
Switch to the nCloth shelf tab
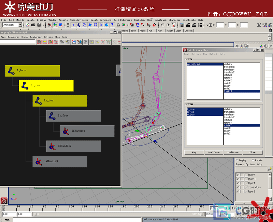(x=170, y=31)
